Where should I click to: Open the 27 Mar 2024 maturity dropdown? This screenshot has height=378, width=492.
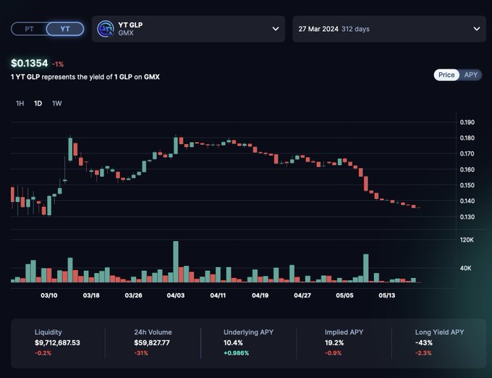pos(389,29)
